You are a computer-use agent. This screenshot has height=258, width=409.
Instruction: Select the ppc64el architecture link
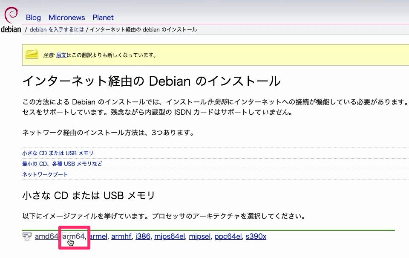228,236
